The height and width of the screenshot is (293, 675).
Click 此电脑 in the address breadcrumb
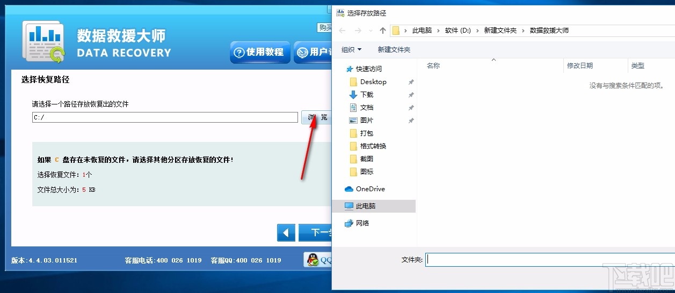point(422,31)
